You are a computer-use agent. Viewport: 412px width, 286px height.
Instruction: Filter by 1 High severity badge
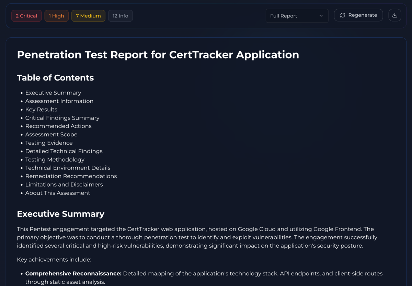coord(56,16)
